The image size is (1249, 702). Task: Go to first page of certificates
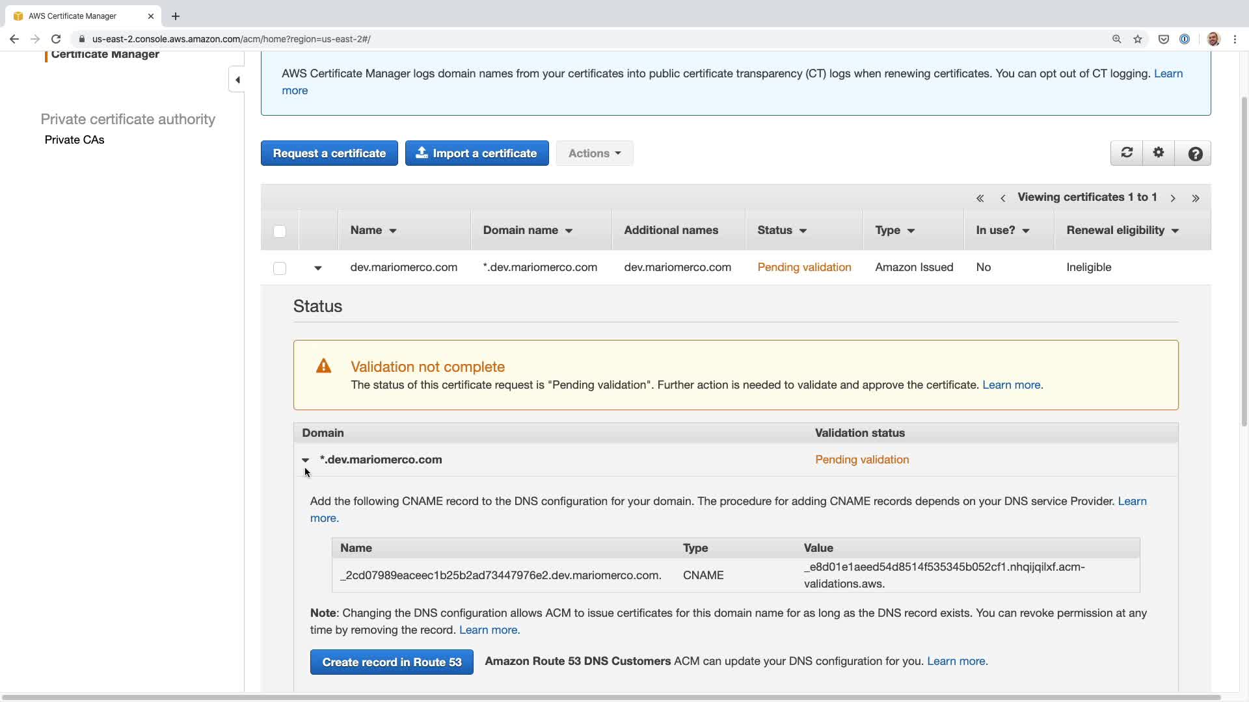pos(980,198)
